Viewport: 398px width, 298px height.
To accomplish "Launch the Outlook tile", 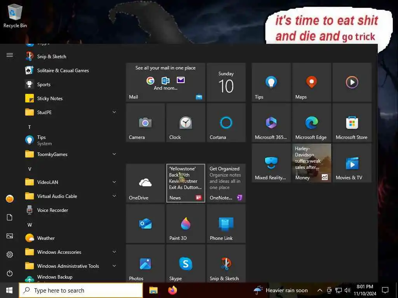I will pyautogui.click(x=145, y=223).
